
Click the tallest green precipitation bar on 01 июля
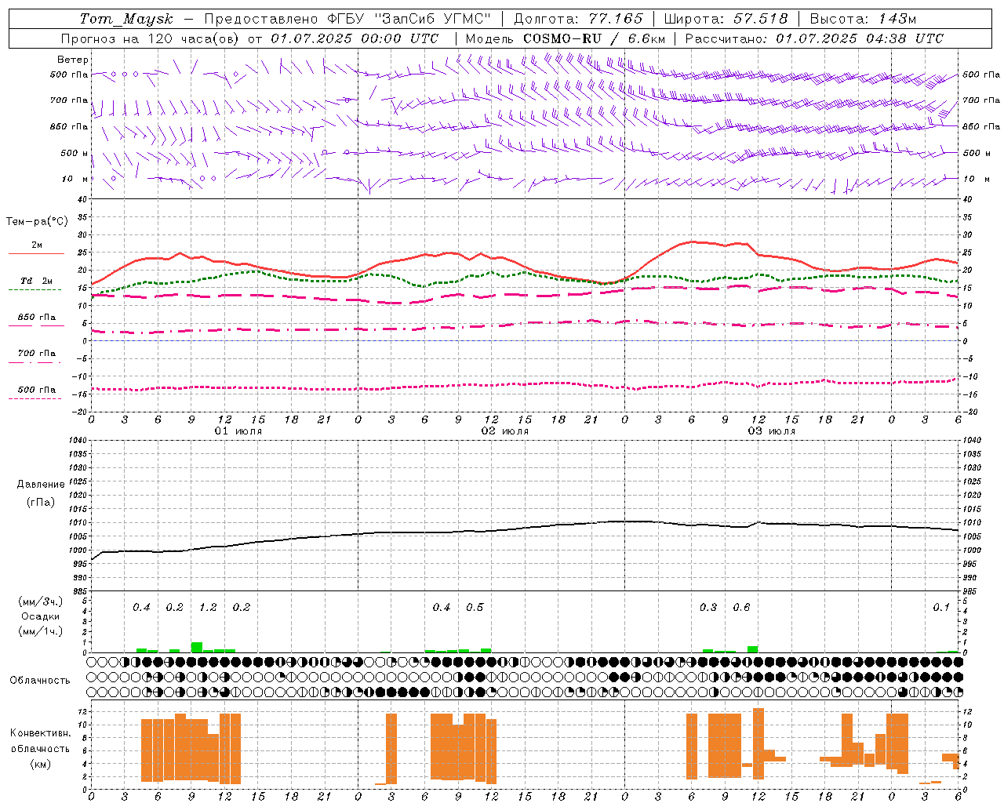197,647
